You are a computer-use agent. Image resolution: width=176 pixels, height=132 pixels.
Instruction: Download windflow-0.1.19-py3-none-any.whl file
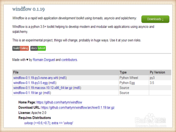(36, 78)
